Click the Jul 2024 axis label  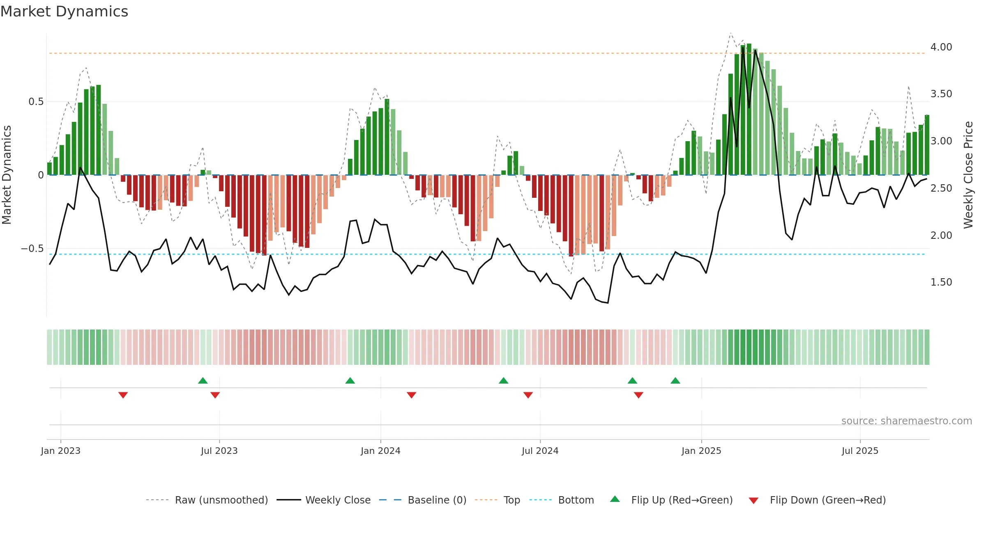coord(540,451)
